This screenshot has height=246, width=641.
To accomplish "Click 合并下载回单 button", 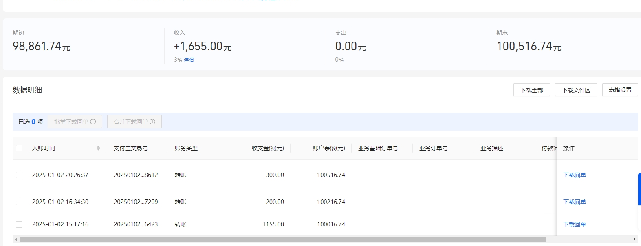I will click(131, 122).
